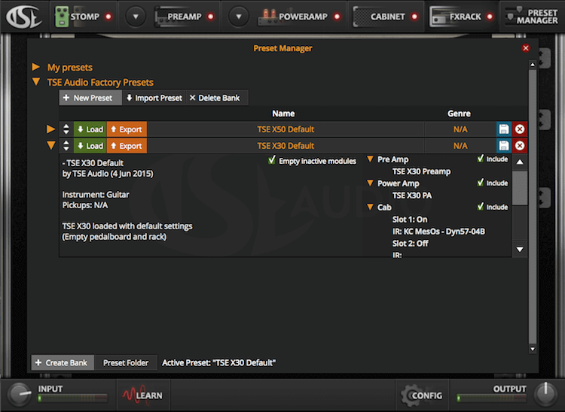Click preset details scrollbar thumb
565x412 pixels.
pyautogui.click(x=520, y=188)
